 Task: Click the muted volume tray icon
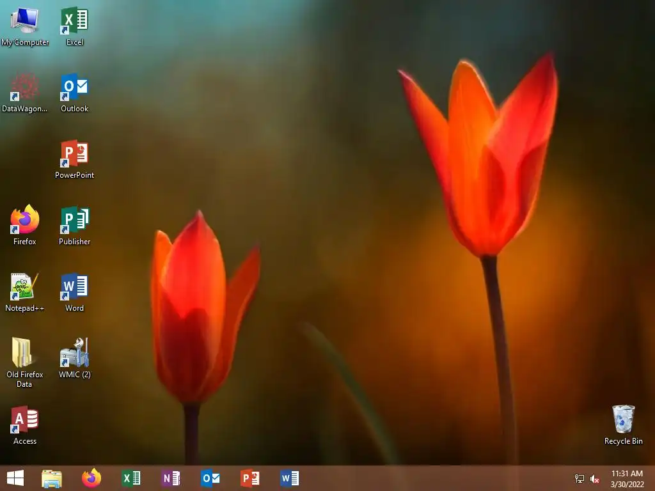595,479
